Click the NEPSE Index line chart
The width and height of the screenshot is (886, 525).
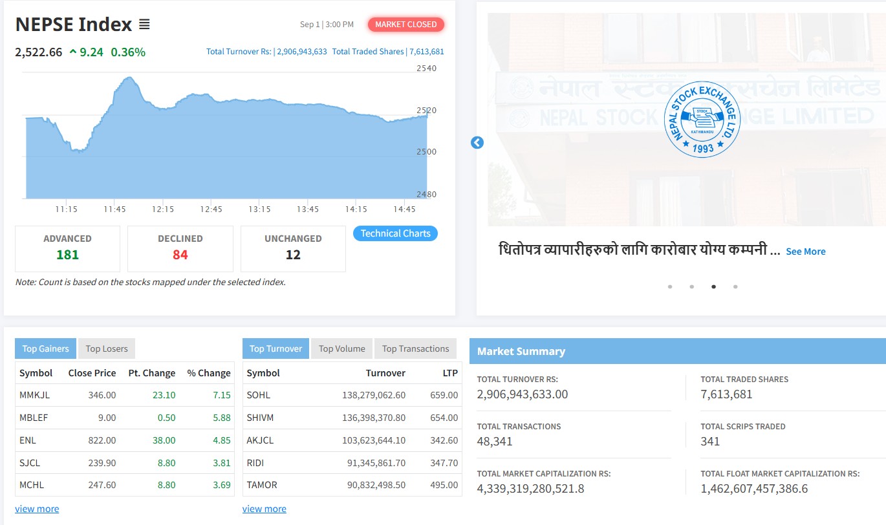point(226,137)
